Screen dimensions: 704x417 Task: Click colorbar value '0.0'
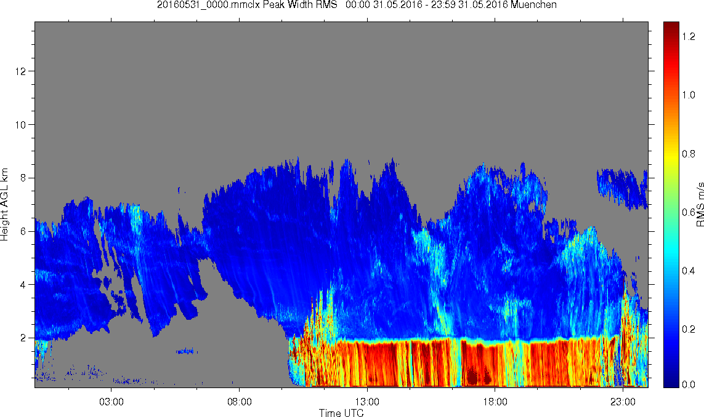[x=688, y=384]
